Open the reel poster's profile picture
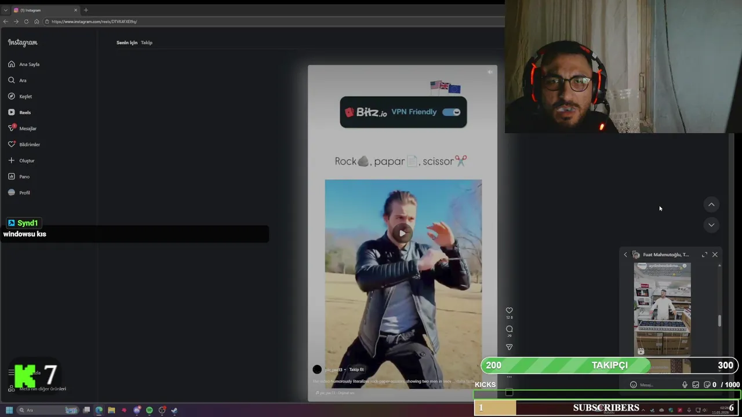 317,370
